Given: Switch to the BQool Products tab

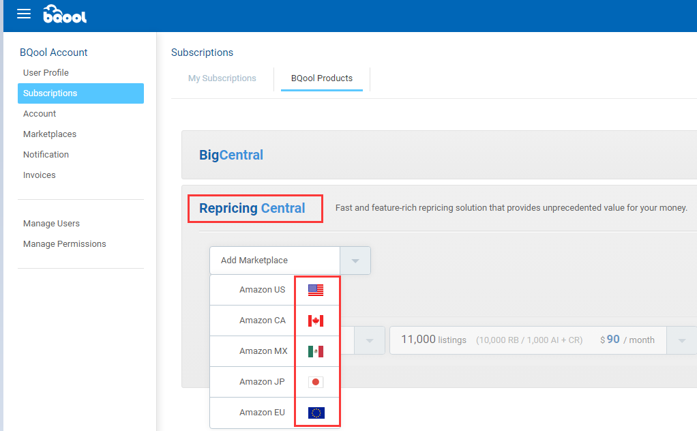Looking at the screenshot, I should coord(322,78).
